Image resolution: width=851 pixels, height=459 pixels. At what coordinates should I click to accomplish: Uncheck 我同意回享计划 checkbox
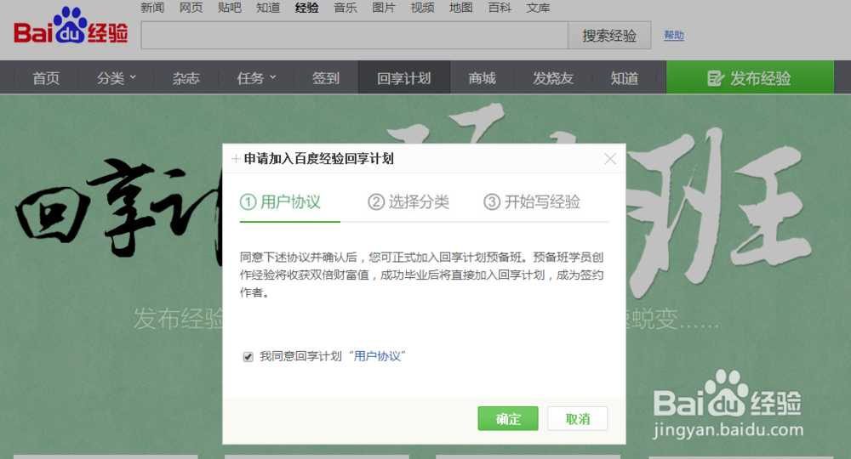tap(248, 357)
